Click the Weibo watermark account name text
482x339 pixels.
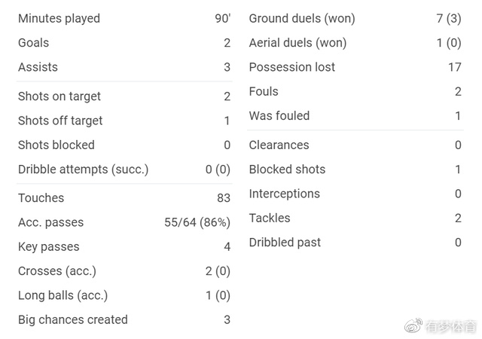click(x=451, y=326)
